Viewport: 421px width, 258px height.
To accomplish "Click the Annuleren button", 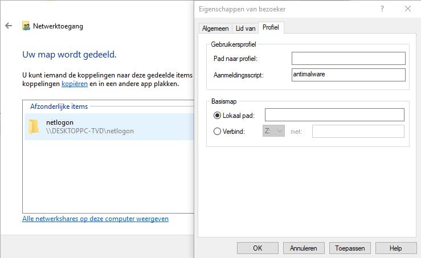I will point(303,248).
